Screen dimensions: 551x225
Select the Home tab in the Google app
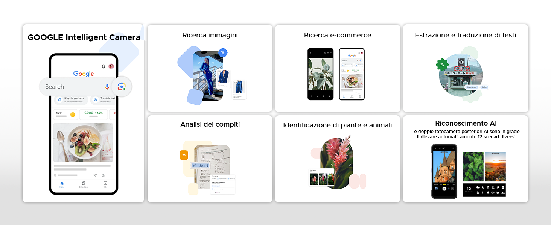click(x=62, y=184)
